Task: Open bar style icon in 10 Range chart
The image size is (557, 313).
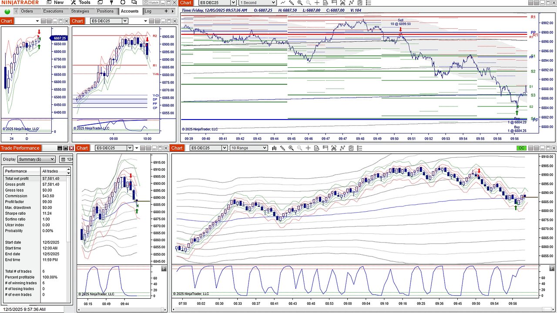Action: (x=274, y=148)
